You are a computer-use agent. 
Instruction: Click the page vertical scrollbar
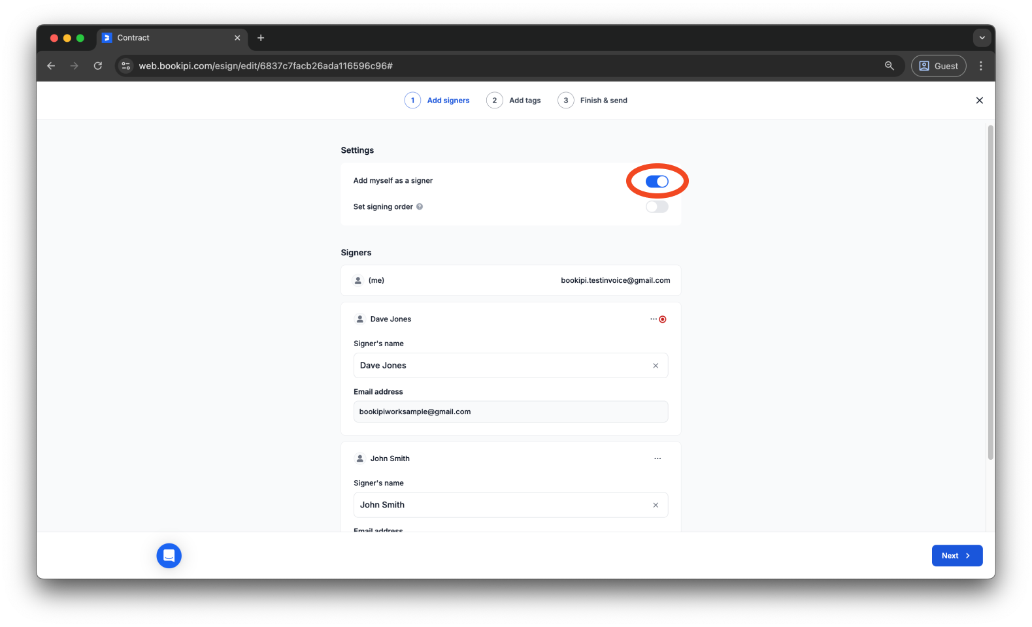pyautogui.click(x=990, y=293)
